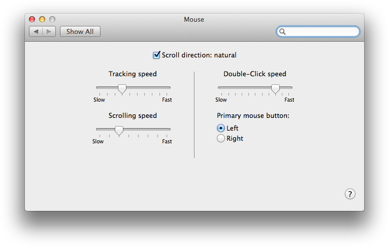Click the search magnifier icon
This screenshot has width=389, height=247.
coord(283,32)
